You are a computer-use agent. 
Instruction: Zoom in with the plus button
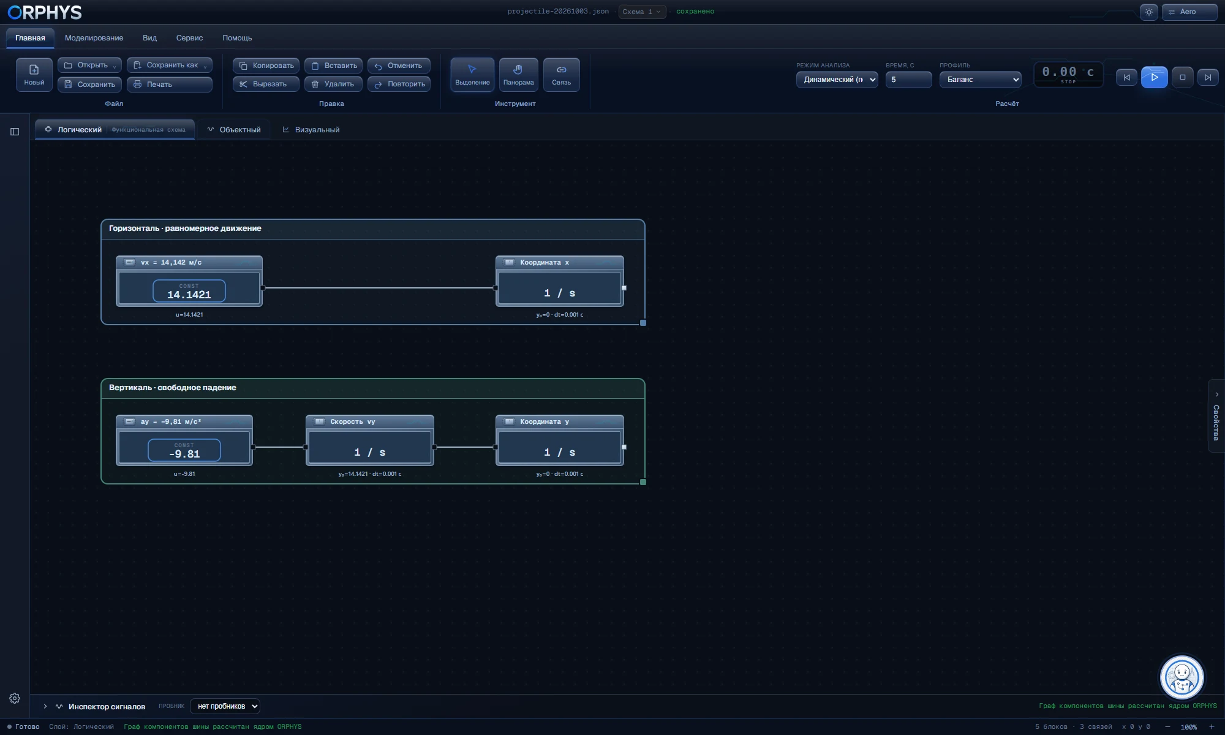[1212, 727]
